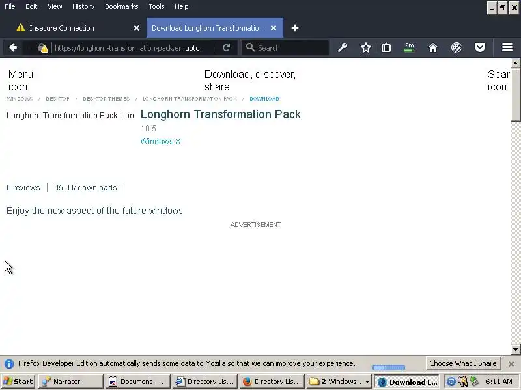Dismiss the Firefox data notification bar
The height and width of the screenshot is (390, 521).
(x=511, y=364)
